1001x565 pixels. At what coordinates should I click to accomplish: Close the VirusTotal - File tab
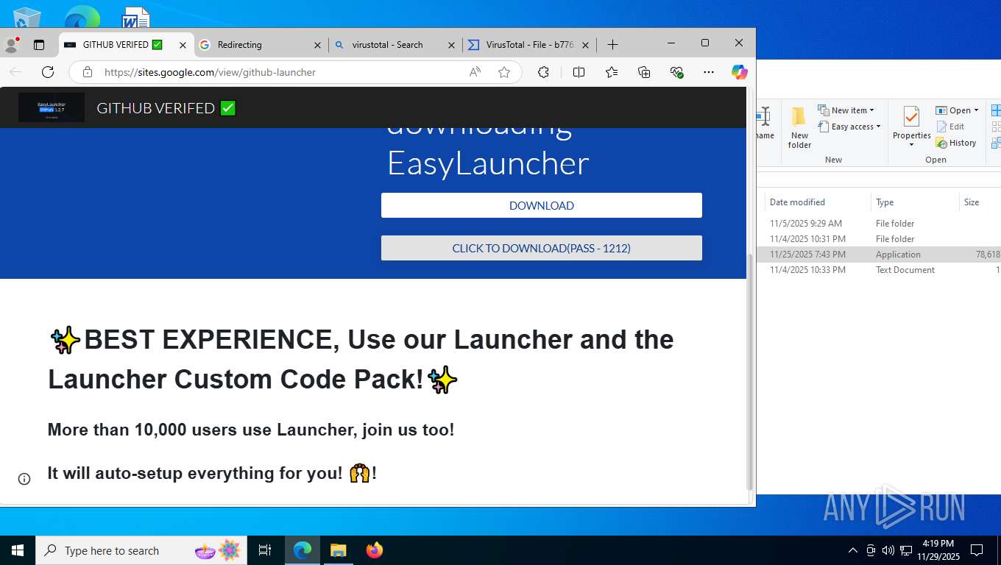click(x=585, y=45)
